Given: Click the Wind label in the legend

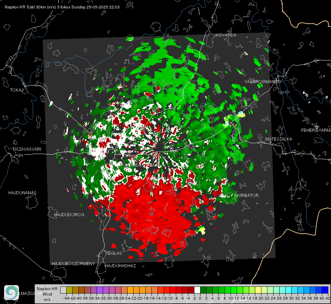Looking at the screenshot, I should [x=47, y=294].
